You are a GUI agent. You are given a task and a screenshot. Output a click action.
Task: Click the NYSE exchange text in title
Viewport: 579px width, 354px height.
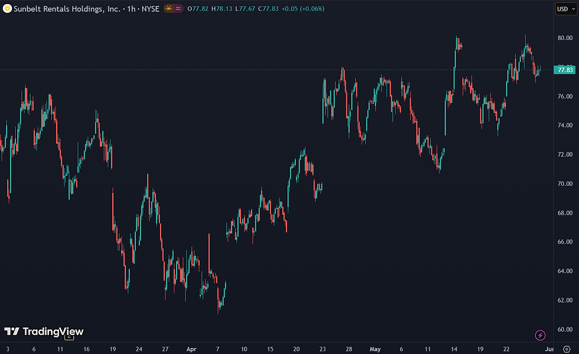point(151,9)
